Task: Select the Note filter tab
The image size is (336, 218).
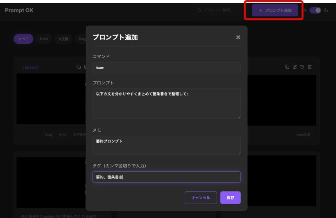Action: click(x=44, y=39)
